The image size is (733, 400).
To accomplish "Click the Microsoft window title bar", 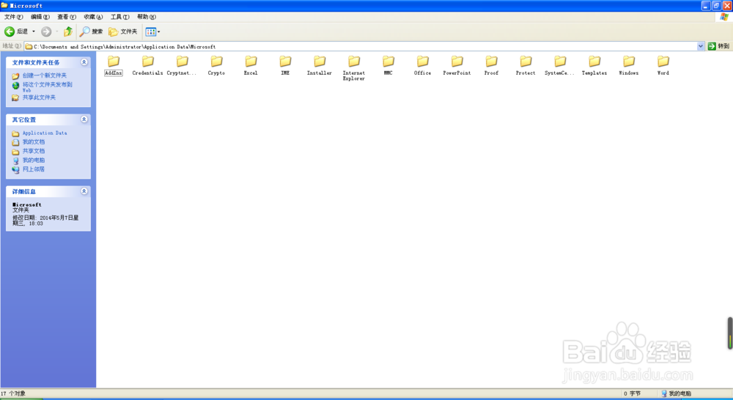I will pyautogui.click(x=350, y=6).
